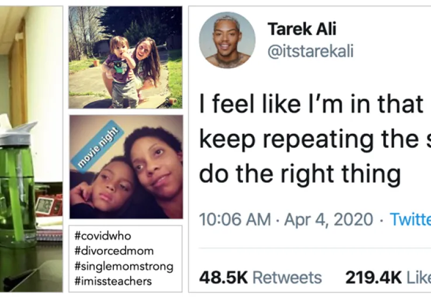Screen dimensions: 431x298
Task: Click the 10:06 AM Apr 4, 2020 timestamp
Action: click(x=286, y=219)
